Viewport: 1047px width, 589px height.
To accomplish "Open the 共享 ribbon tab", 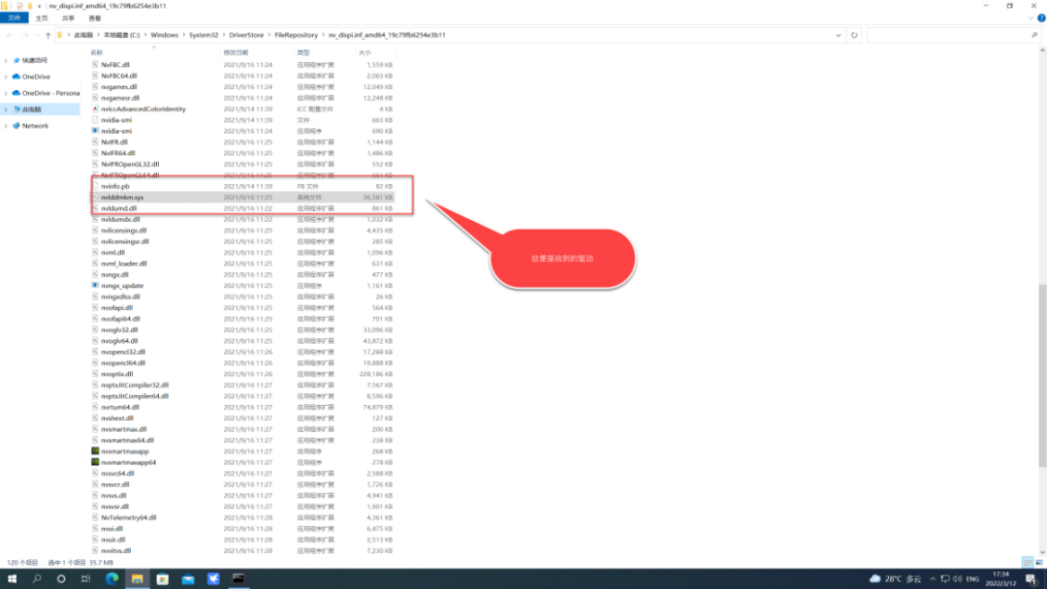I will [68, 18].
